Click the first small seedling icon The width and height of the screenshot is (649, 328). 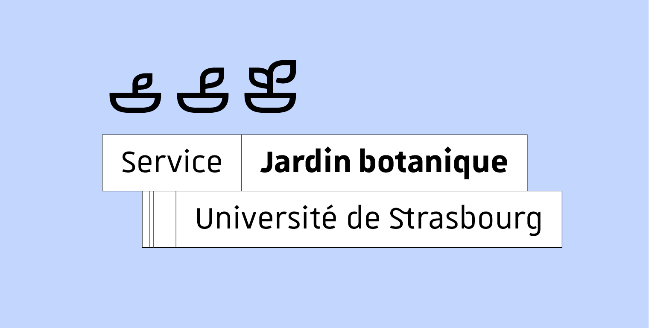[135, 93]
